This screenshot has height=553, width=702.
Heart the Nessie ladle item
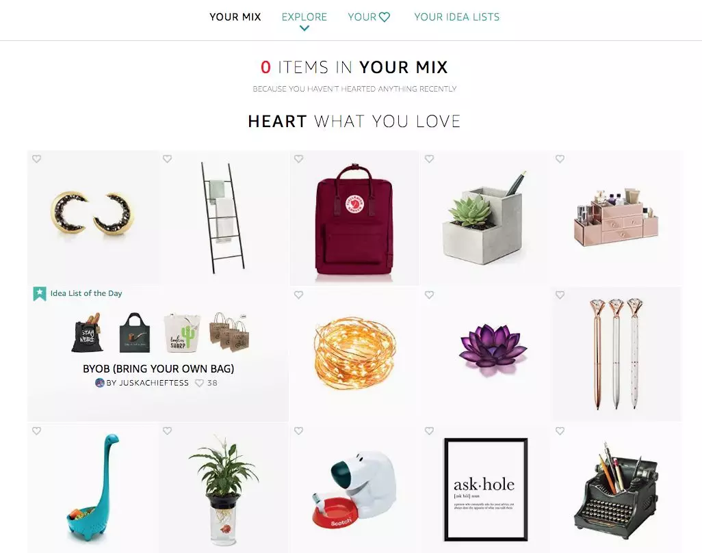37,431
